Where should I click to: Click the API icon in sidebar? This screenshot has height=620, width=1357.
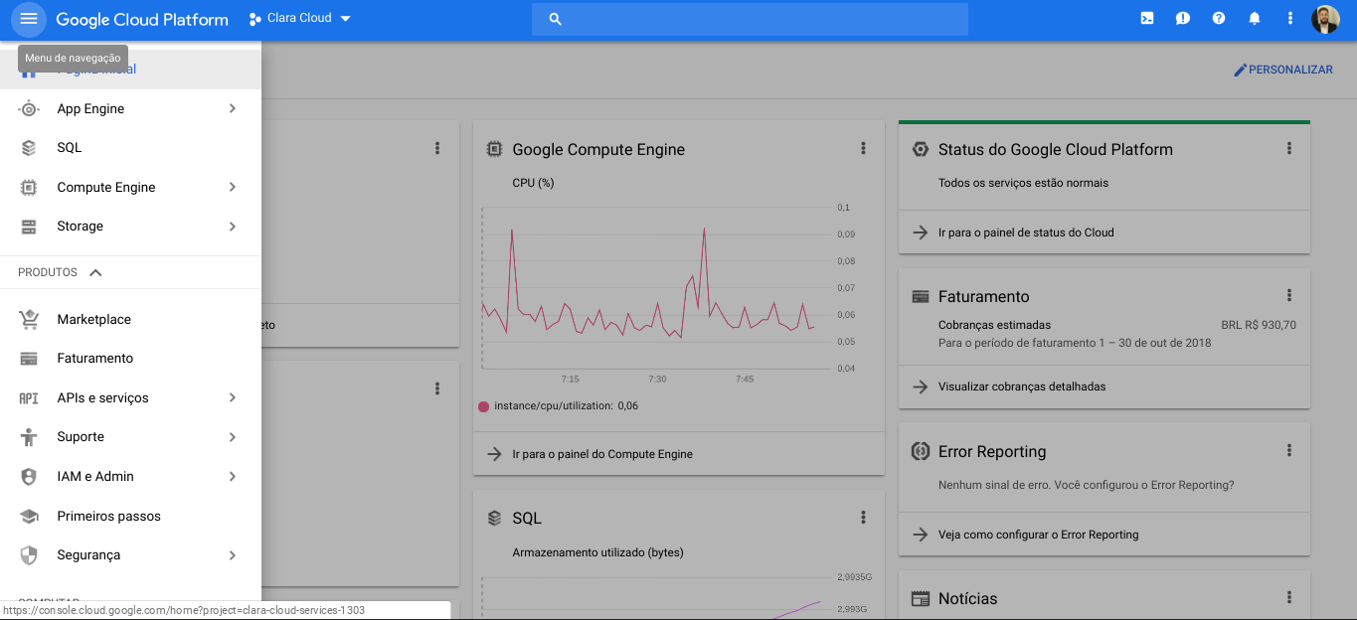point(29,398)
